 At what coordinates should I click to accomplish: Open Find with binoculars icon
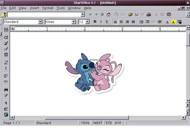6,89
